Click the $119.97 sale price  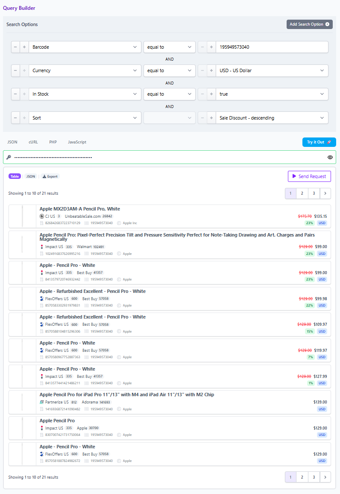pos(320,351)
